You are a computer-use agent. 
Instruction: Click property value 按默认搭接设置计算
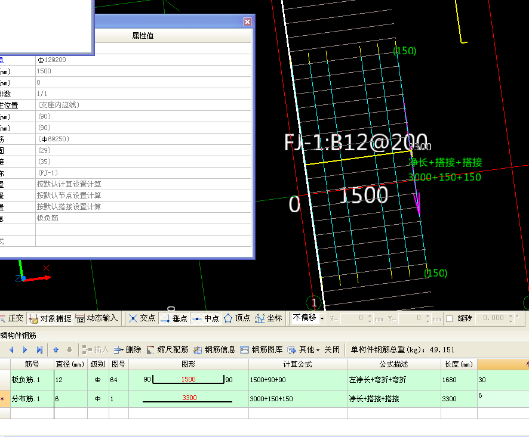143,207
